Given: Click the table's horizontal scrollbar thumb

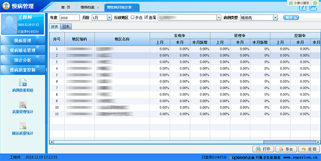Looking at the screenshot, I should (290, 142).
